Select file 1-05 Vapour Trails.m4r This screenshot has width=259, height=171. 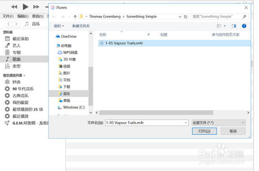174,43
